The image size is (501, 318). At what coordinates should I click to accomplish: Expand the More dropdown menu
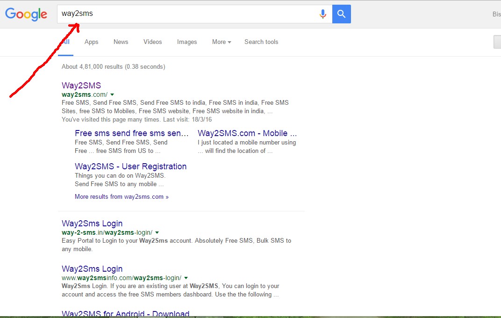click(222, 42)
